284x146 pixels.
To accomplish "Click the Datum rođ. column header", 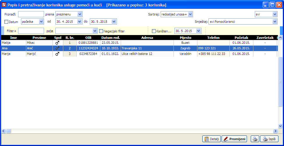I will point(111,38).
